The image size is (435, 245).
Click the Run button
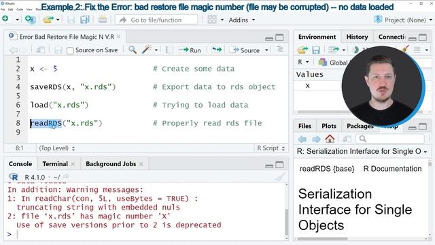click(190, 50)
